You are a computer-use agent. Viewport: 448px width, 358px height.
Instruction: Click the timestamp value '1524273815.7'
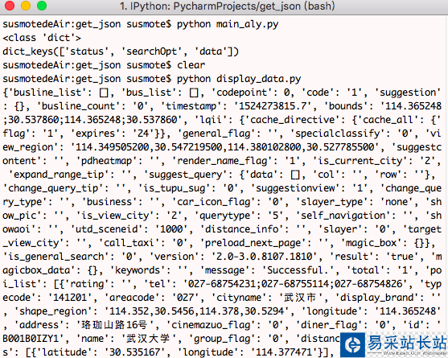click(273, 106)
